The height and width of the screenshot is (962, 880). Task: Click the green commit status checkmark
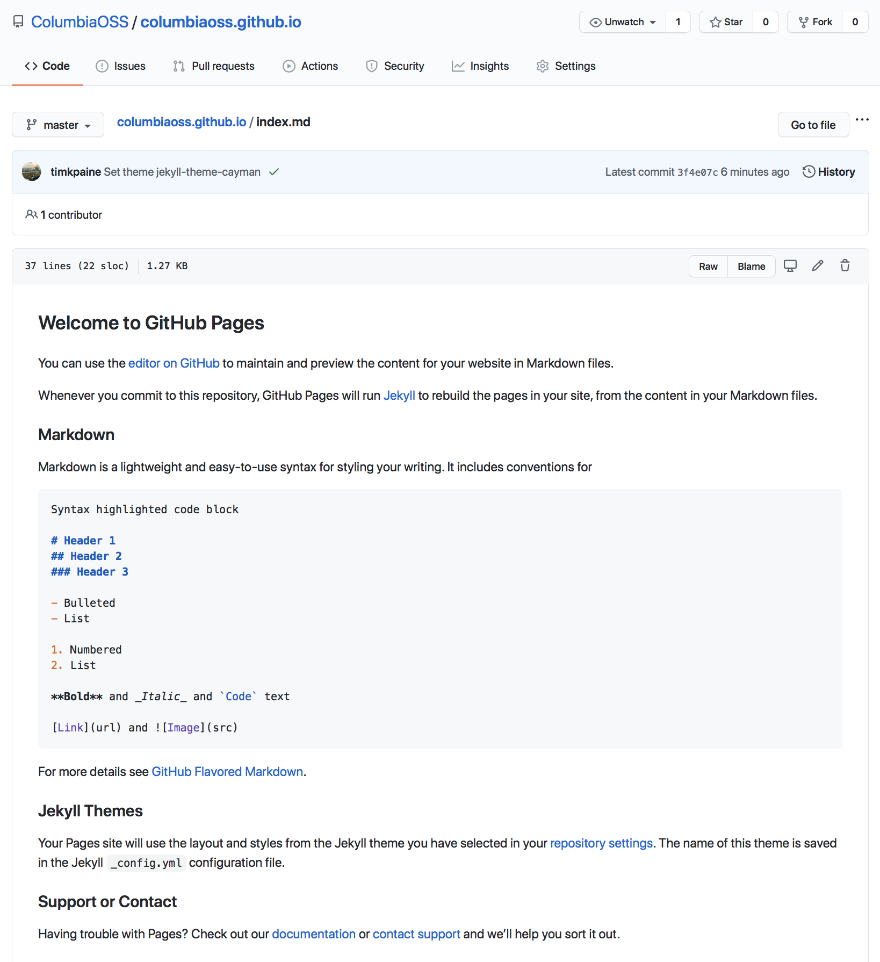coord(274,172)
